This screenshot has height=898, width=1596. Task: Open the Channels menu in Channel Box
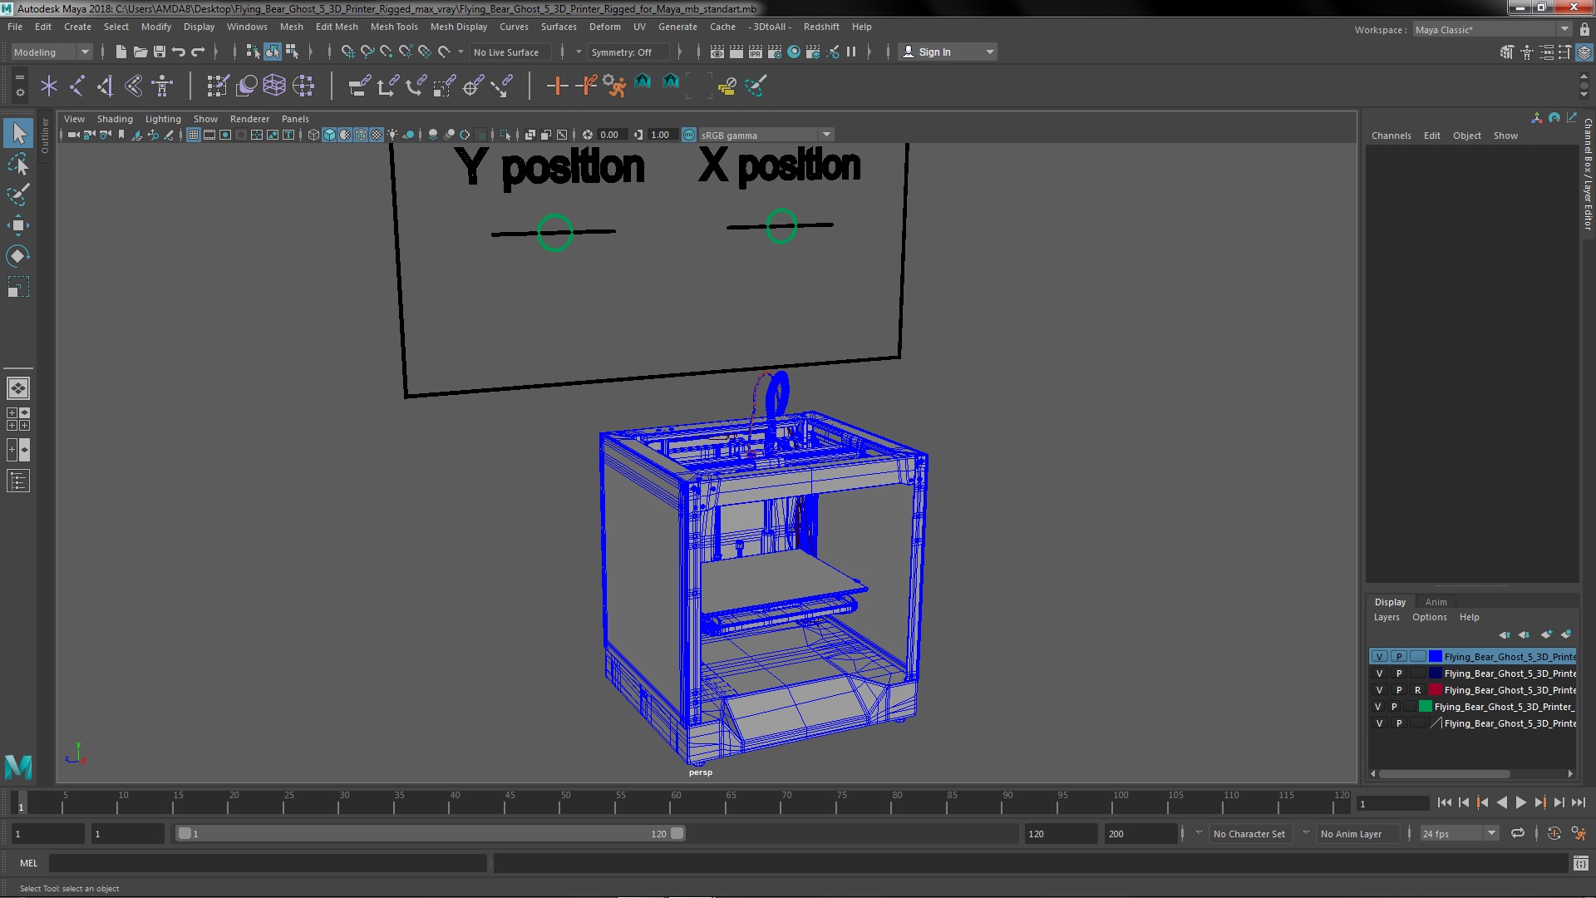[1391, 136]
